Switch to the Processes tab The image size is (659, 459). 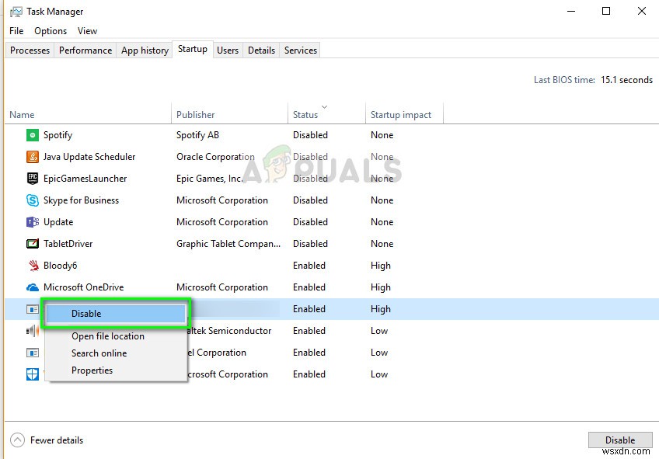point(30,50)
